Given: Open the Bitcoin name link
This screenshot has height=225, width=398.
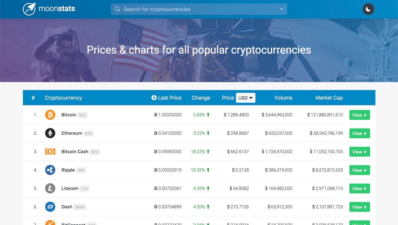Looking at the screenshot, I should [x=69, y=115].
